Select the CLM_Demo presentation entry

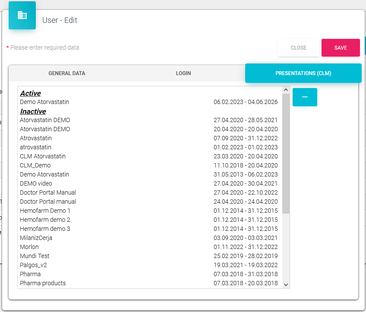pos(35,165)
